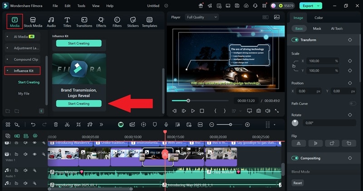363x191 pixels.
Task: Record voiceover with the microphone icon
Action: [x=166, y=125]
